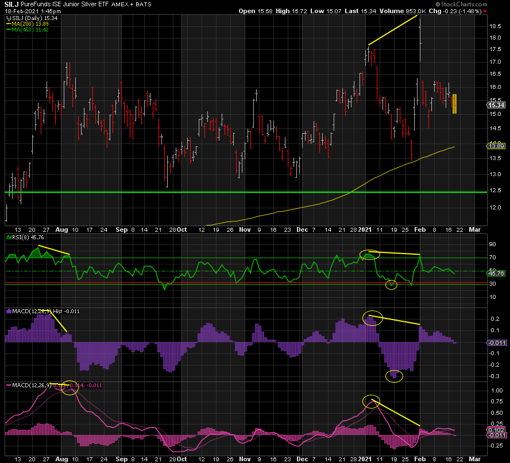Click the Sep label on the price panel date axis
This screenshot has height=463, width=510.
(122, 229)
